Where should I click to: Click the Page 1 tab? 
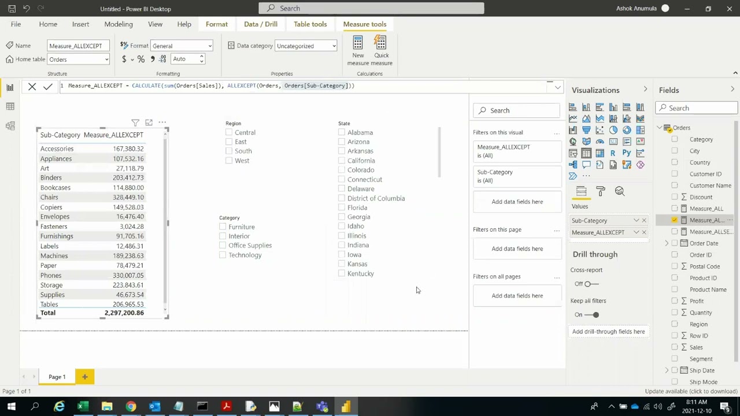pyautogui.click(x=57, y=377)
